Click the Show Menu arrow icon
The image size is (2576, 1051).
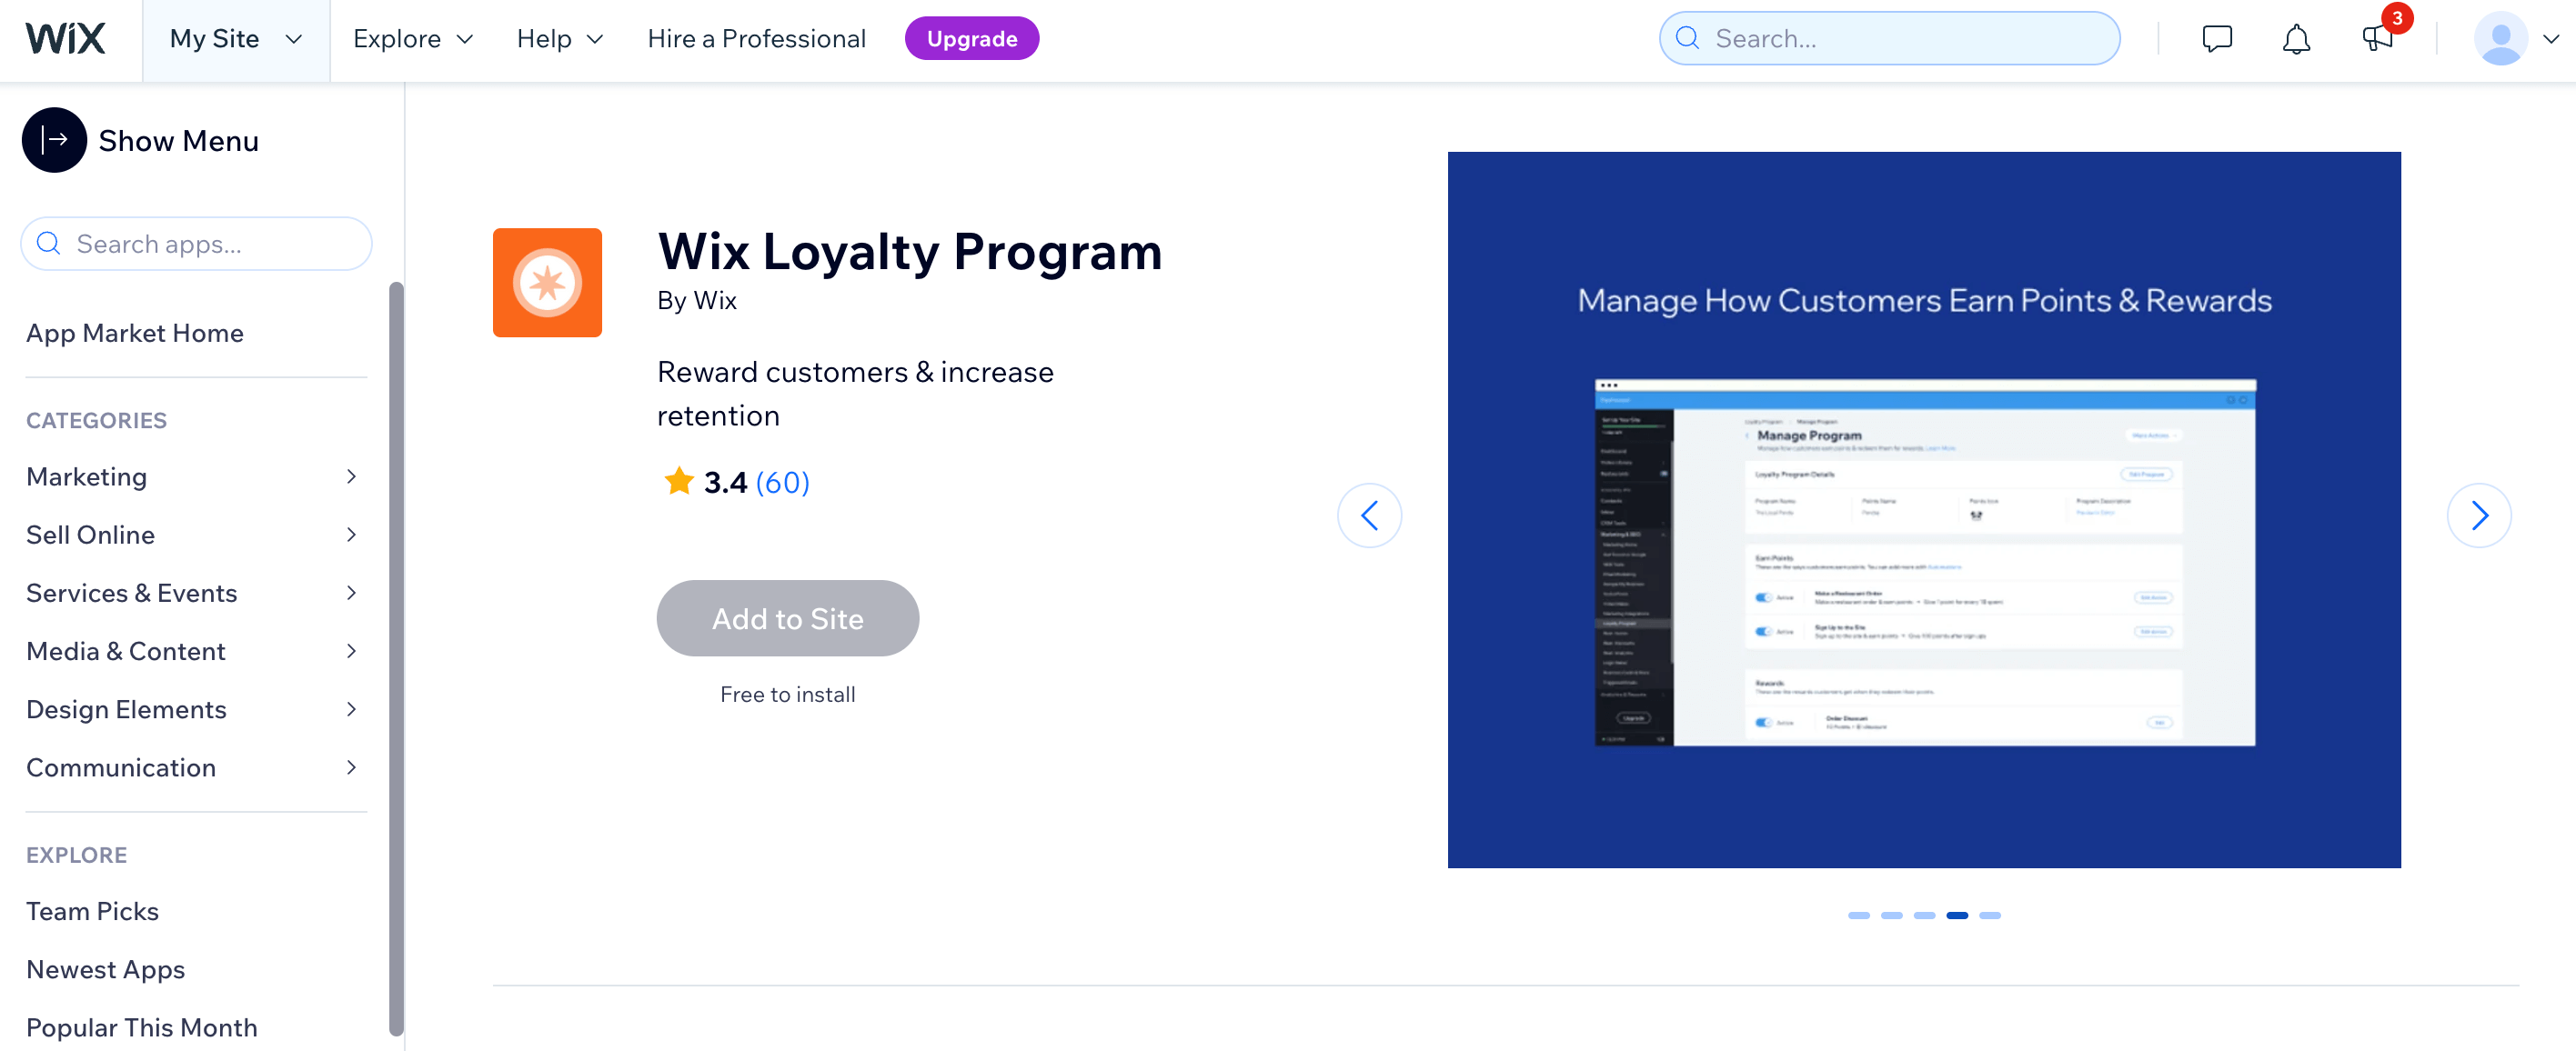(x=54, y=140)
